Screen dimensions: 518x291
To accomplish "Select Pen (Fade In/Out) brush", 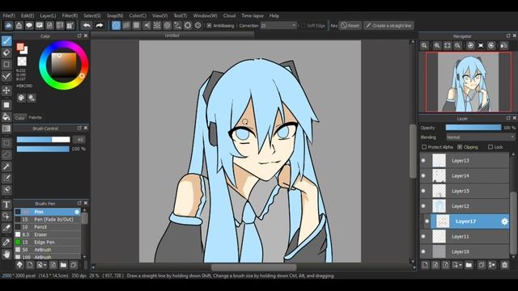I will point(47,219).
